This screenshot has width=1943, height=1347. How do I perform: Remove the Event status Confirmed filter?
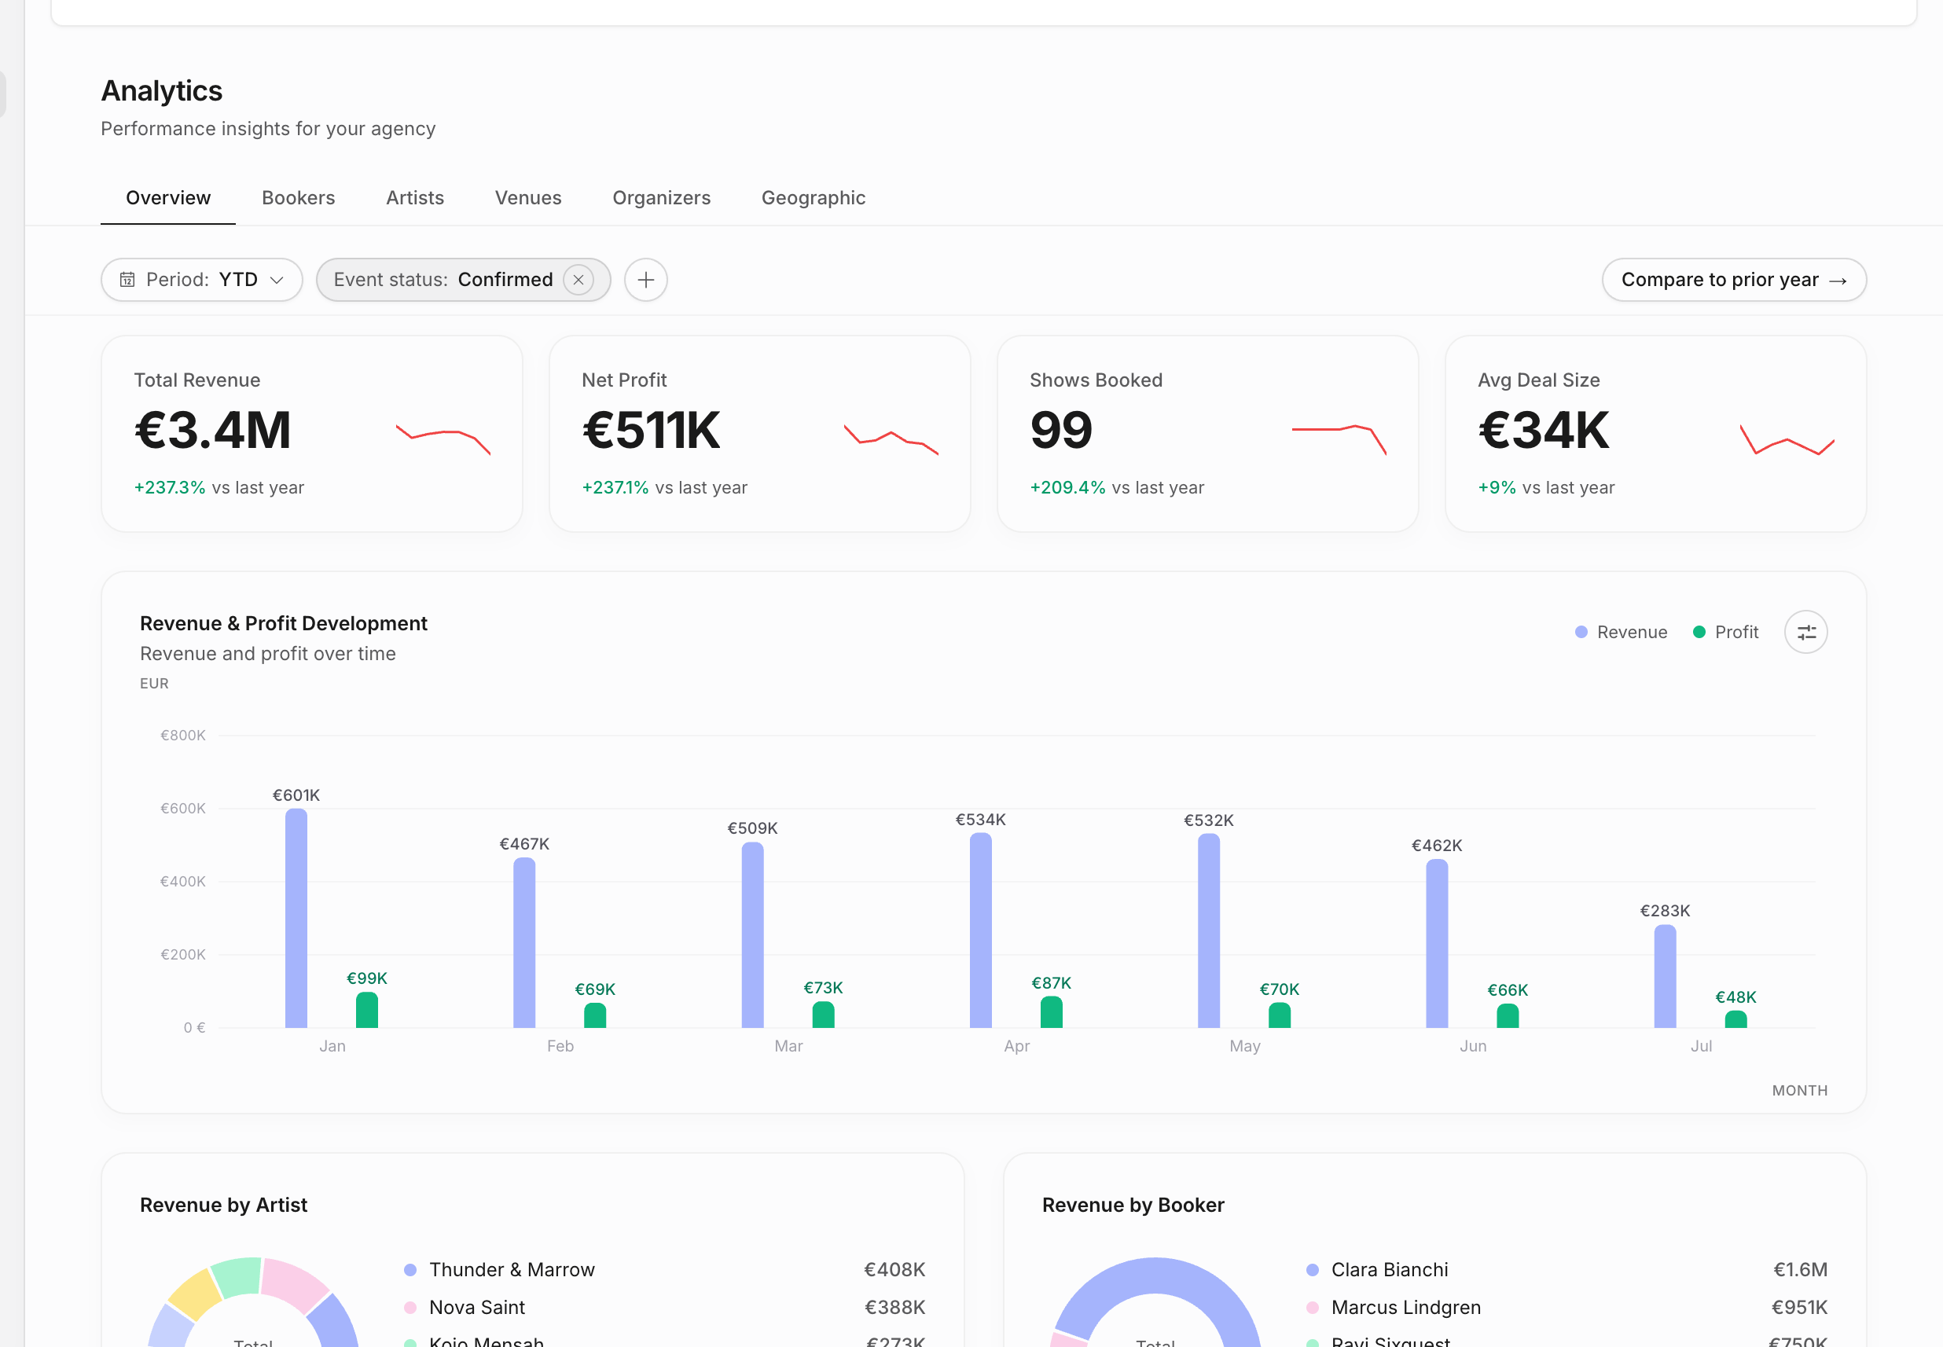point(578,279)
